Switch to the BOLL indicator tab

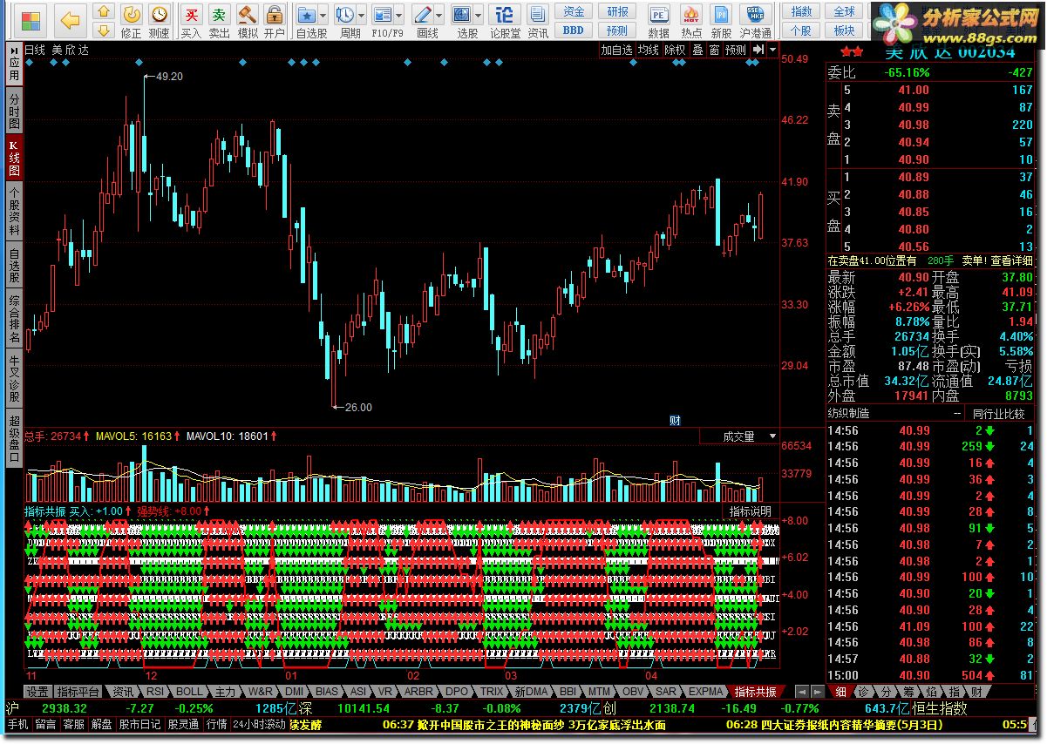(x=188, y=691)
